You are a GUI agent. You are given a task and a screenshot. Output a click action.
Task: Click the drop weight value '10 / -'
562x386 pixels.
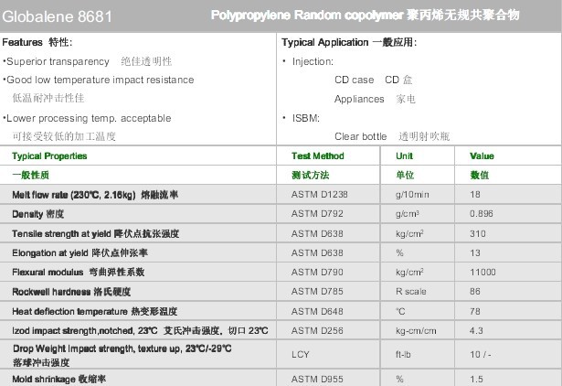pyautogui.click(x=481, y=354)
